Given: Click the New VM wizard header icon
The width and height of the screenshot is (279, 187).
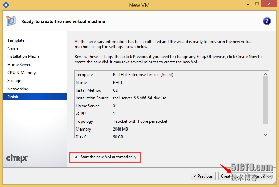Looking at the screenshot, I should tap(11, 21).
